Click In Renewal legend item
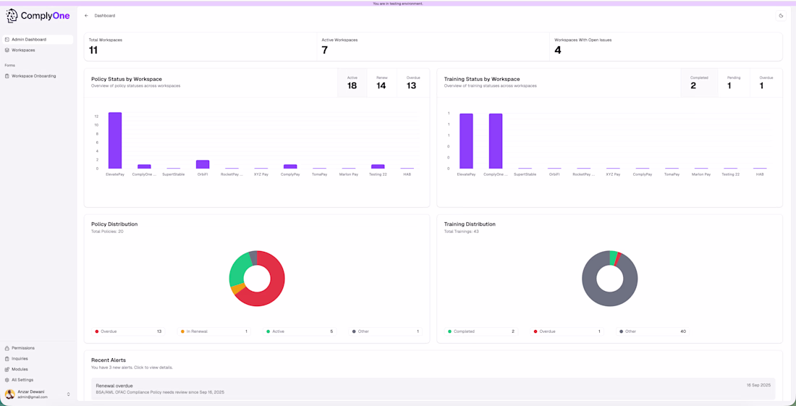 coord(213,331)
